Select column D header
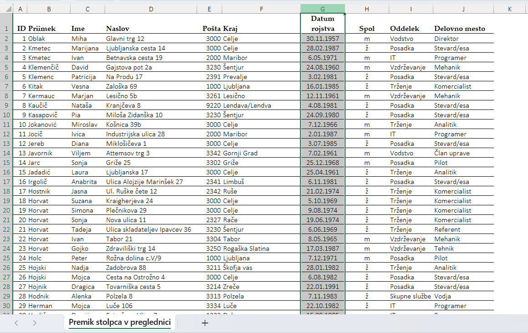Image resolution: width=528 pixels, height=333 pixels. tap(151, 9)
